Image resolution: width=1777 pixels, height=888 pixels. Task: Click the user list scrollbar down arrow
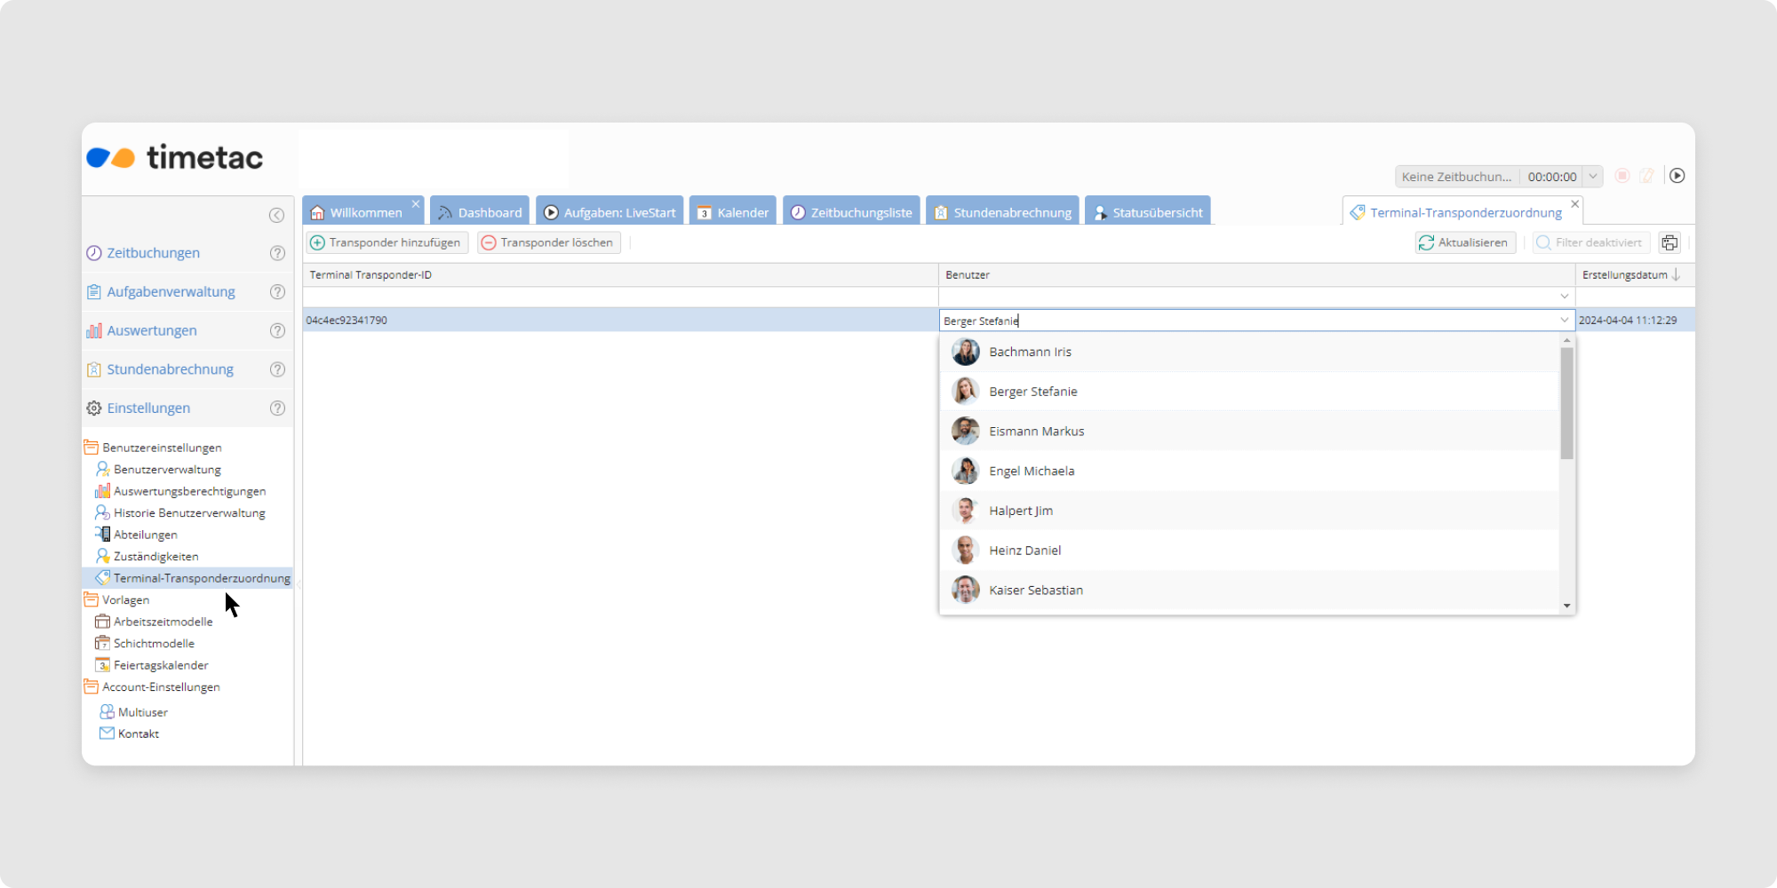(x=1566, y=606)
